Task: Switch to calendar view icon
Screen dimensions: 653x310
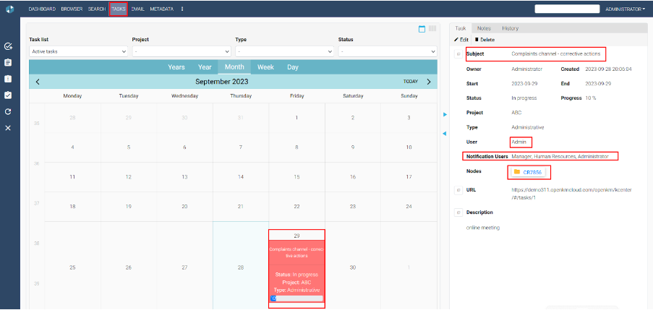Action: [x=422, y=29]
